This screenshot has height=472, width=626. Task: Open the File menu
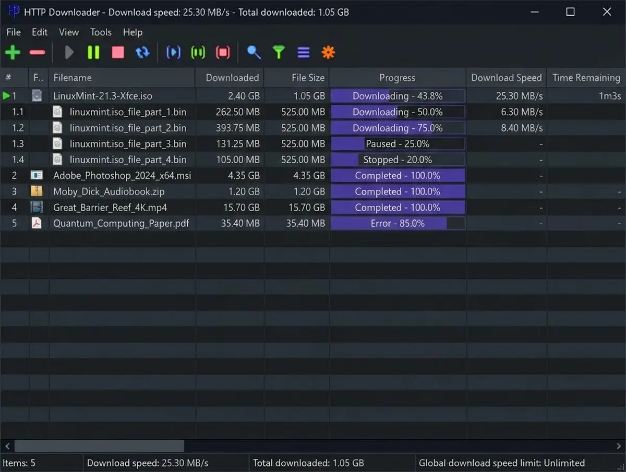point(14,32)
